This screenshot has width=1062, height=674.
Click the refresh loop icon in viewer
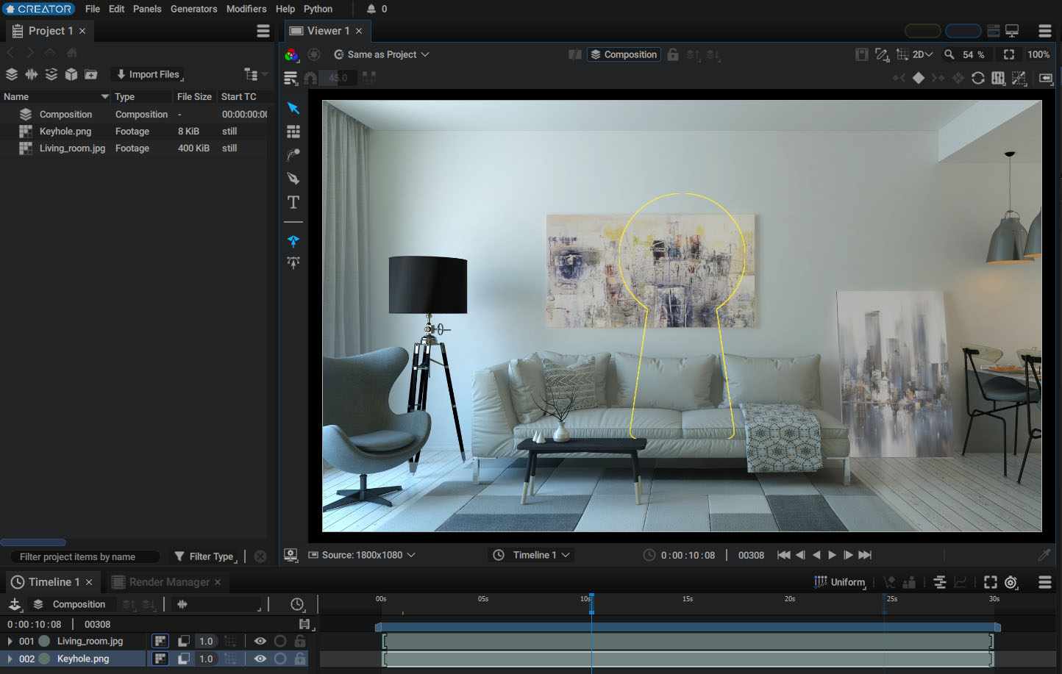pyautogui.click(x=978, y=78)
